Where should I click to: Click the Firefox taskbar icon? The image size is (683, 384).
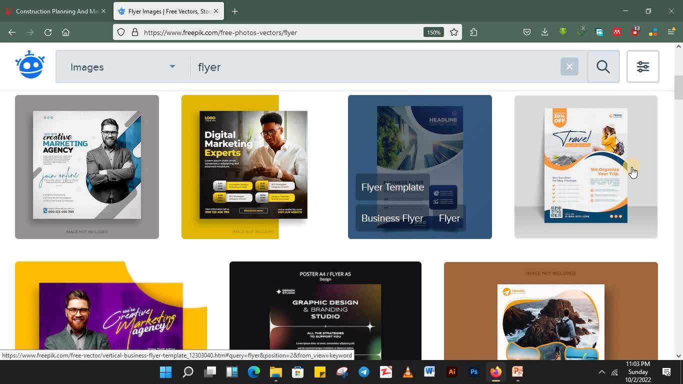[495, 372]
